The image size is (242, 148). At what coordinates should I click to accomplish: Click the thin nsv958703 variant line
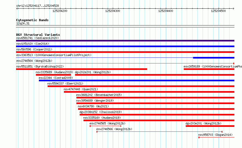point(216,137)
